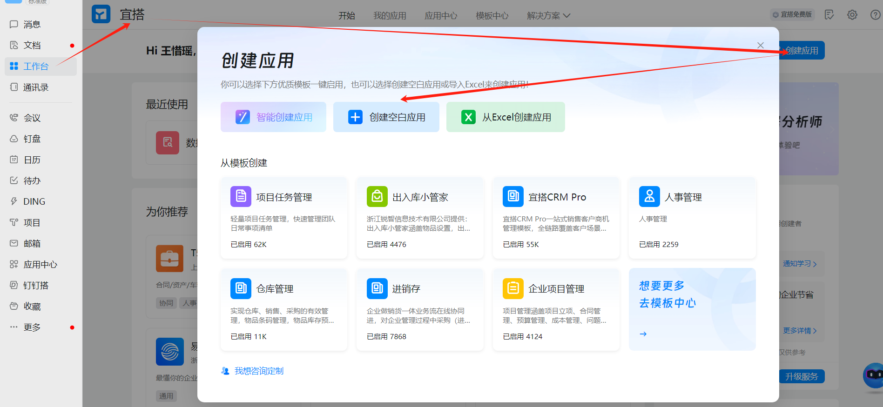Open 想要更多 去模板中心 card
The image size is (883, 407).
tap(692, 309)
